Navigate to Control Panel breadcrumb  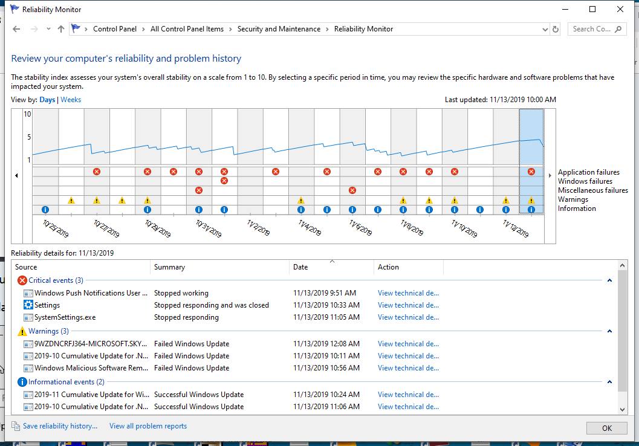click(115, 29)
